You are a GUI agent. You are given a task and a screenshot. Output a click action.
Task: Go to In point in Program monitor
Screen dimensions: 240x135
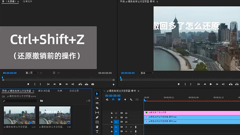click(x=199, y=84)
